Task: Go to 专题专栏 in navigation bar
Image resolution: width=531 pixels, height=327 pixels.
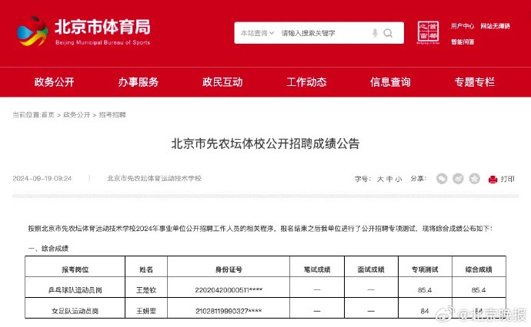Action: tap(474, 82)
